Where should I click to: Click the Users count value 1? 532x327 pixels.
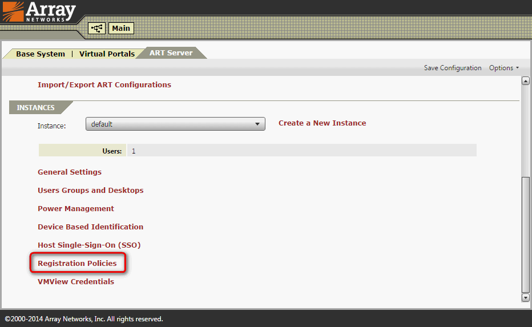point(134,151)
